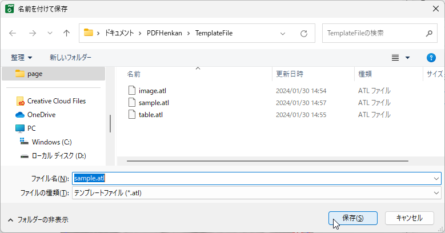Select PDFHenkan in the breadcrumb path

tap(165, 33)
